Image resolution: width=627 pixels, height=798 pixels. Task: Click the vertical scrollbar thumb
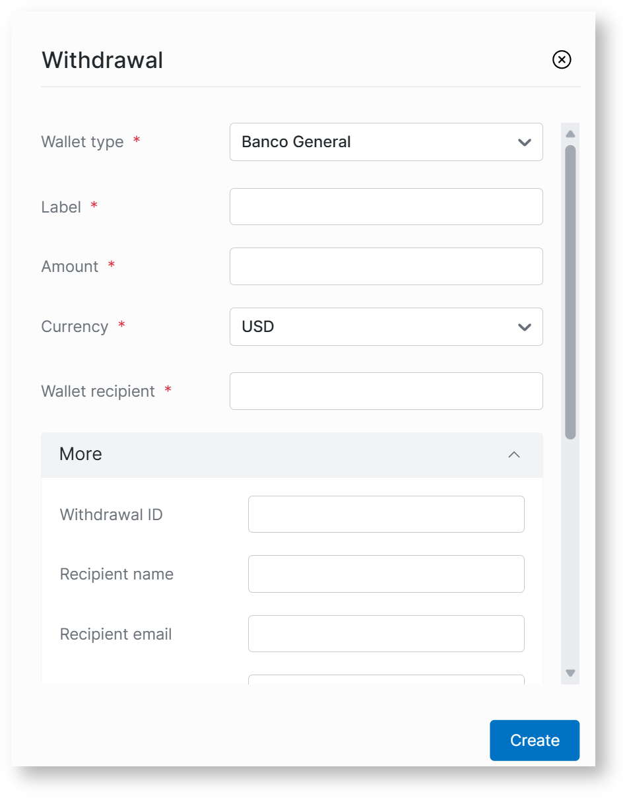point(570,290)
